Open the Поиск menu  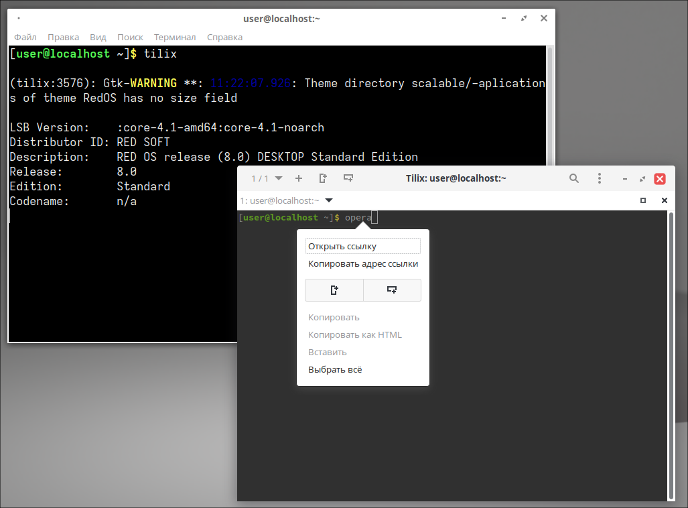130,38
